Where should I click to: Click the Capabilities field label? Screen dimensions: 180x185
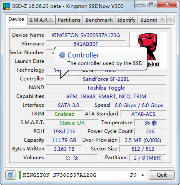pyautogui.click(x=30, y=96)
